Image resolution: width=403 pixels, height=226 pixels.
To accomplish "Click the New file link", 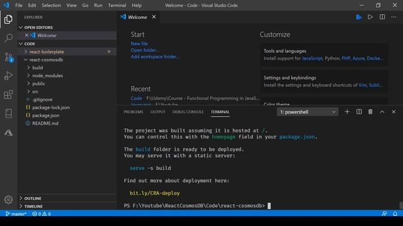I will pos(139,43).
